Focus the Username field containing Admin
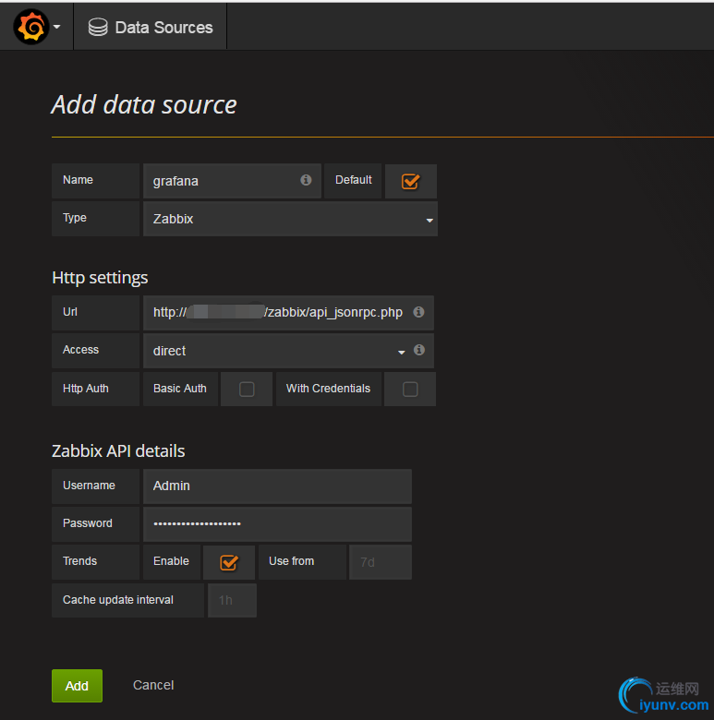 277,486
